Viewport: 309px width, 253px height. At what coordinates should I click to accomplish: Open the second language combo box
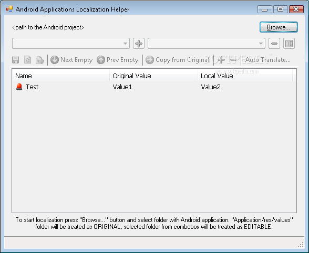point(207,44)
